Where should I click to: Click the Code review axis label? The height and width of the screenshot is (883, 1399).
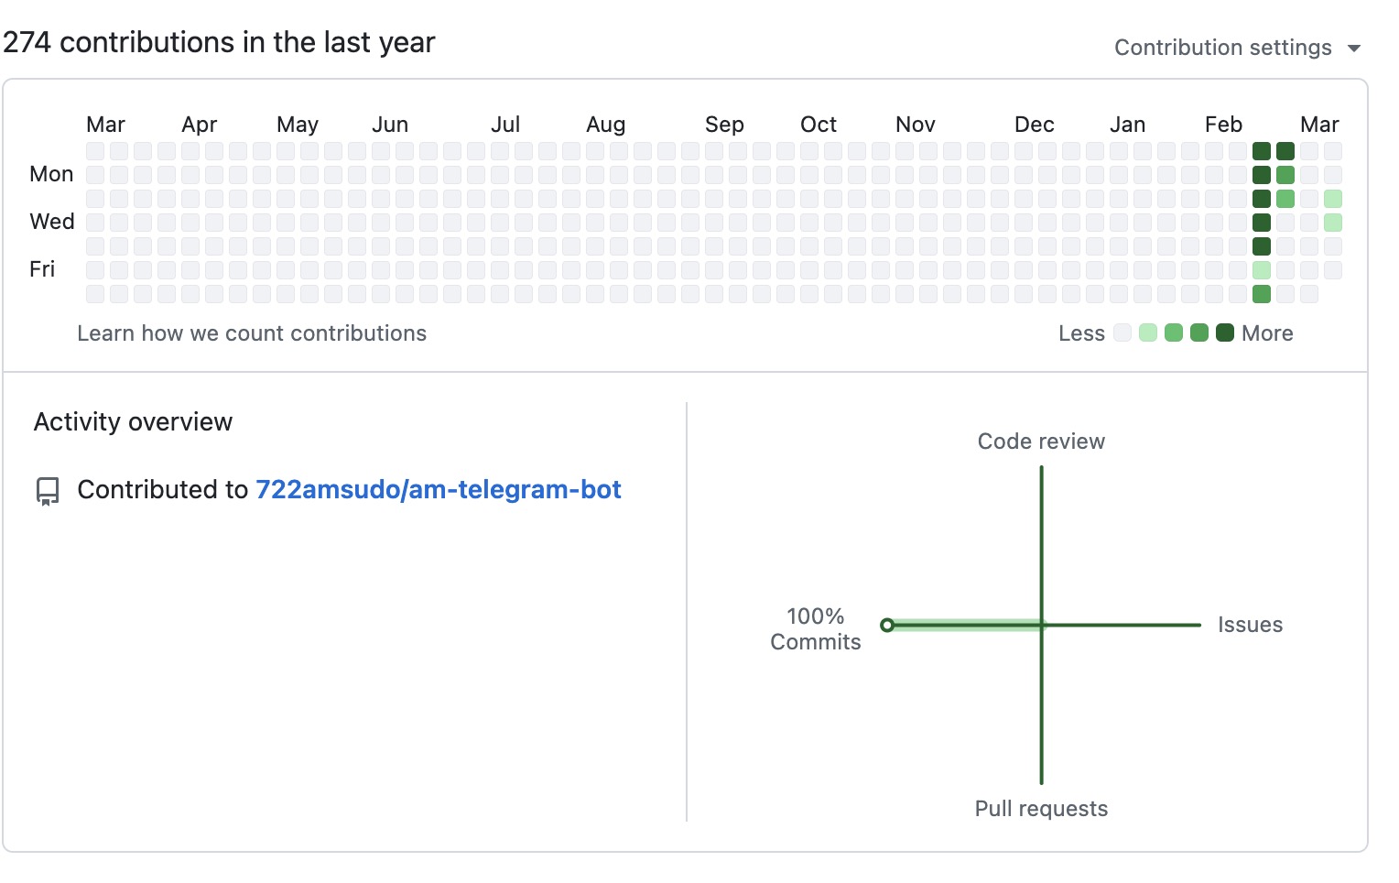(x=1041, y=441)
